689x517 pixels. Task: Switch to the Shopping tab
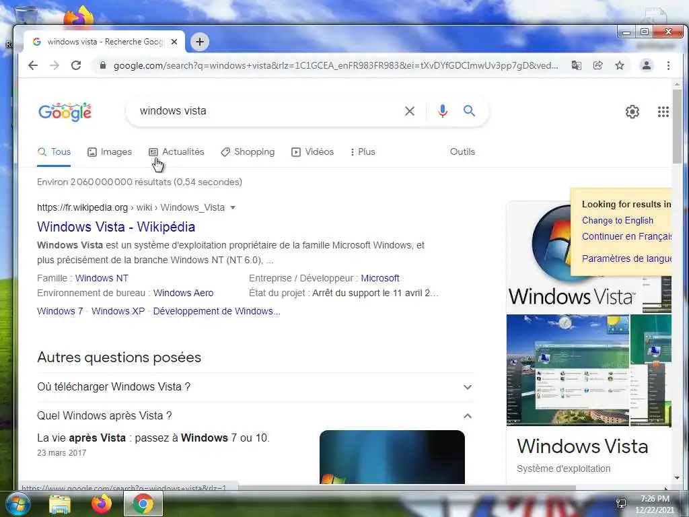pos(248,151)
